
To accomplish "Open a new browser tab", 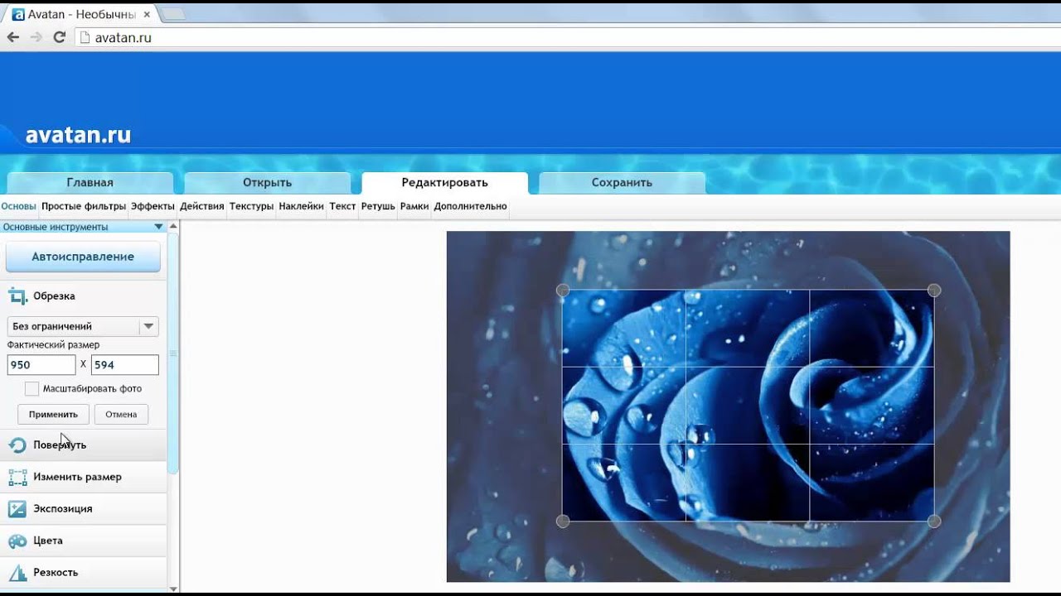I will click(x=172, y=14).
